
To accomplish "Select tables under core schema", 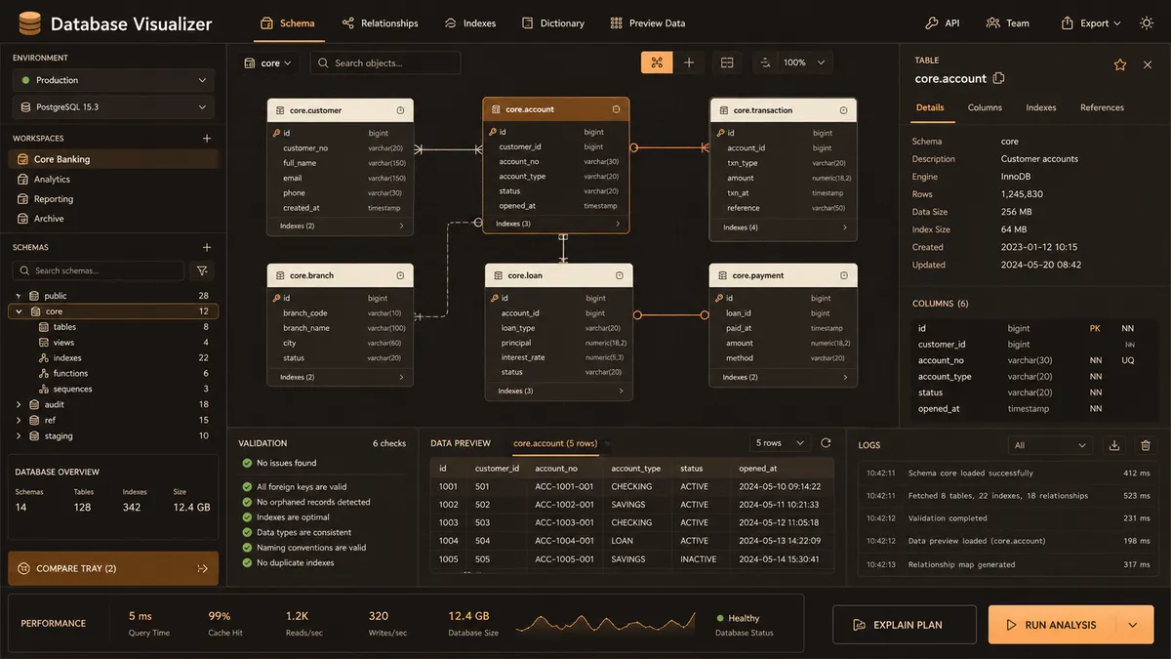I will coord(123,327).
